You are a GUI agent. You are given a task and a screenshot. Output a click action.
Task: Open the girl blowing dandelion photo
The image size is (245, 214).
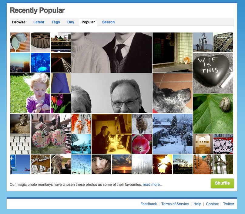[30, 93]
